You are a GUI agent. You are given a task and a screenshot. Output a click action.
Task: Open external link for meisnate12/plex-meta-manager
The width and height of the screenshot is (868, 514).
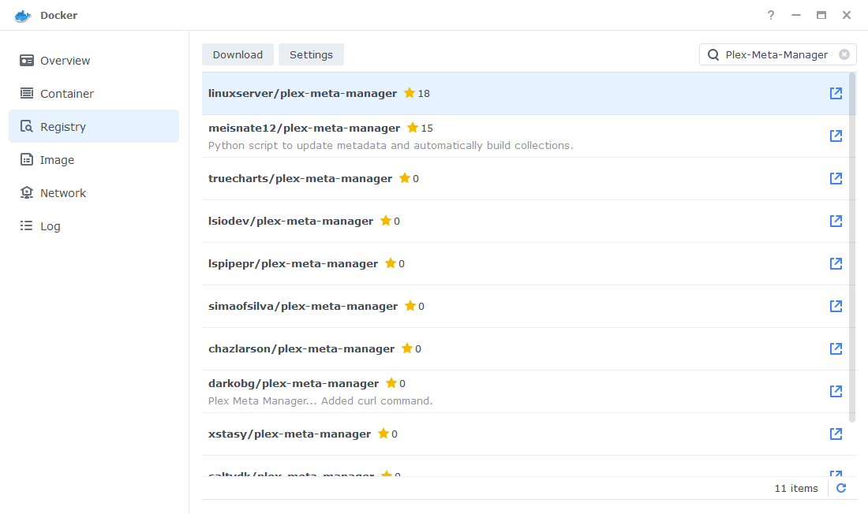click(836, 136)
